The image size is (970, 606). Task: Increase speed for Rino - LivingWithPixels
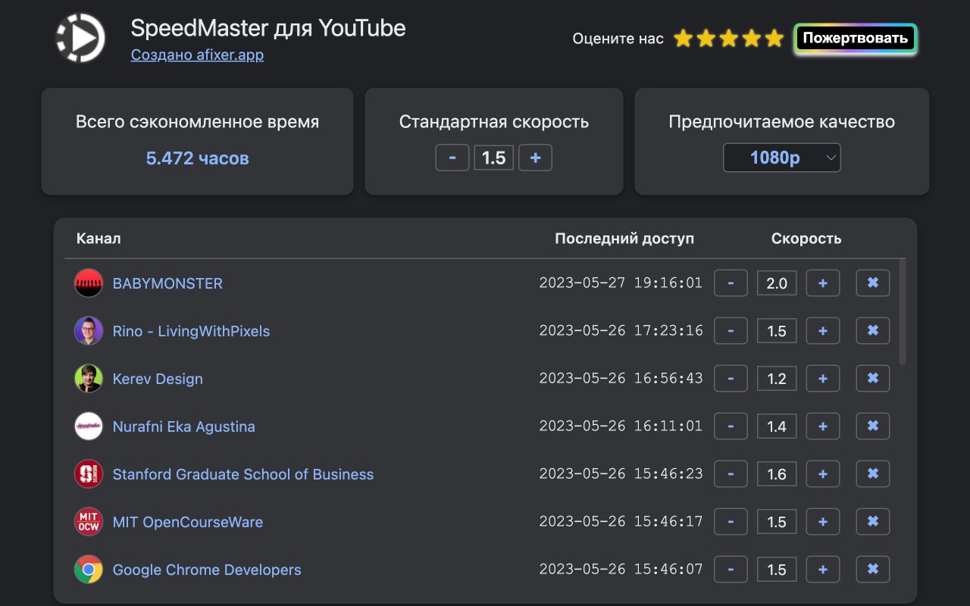coord(823,331)
